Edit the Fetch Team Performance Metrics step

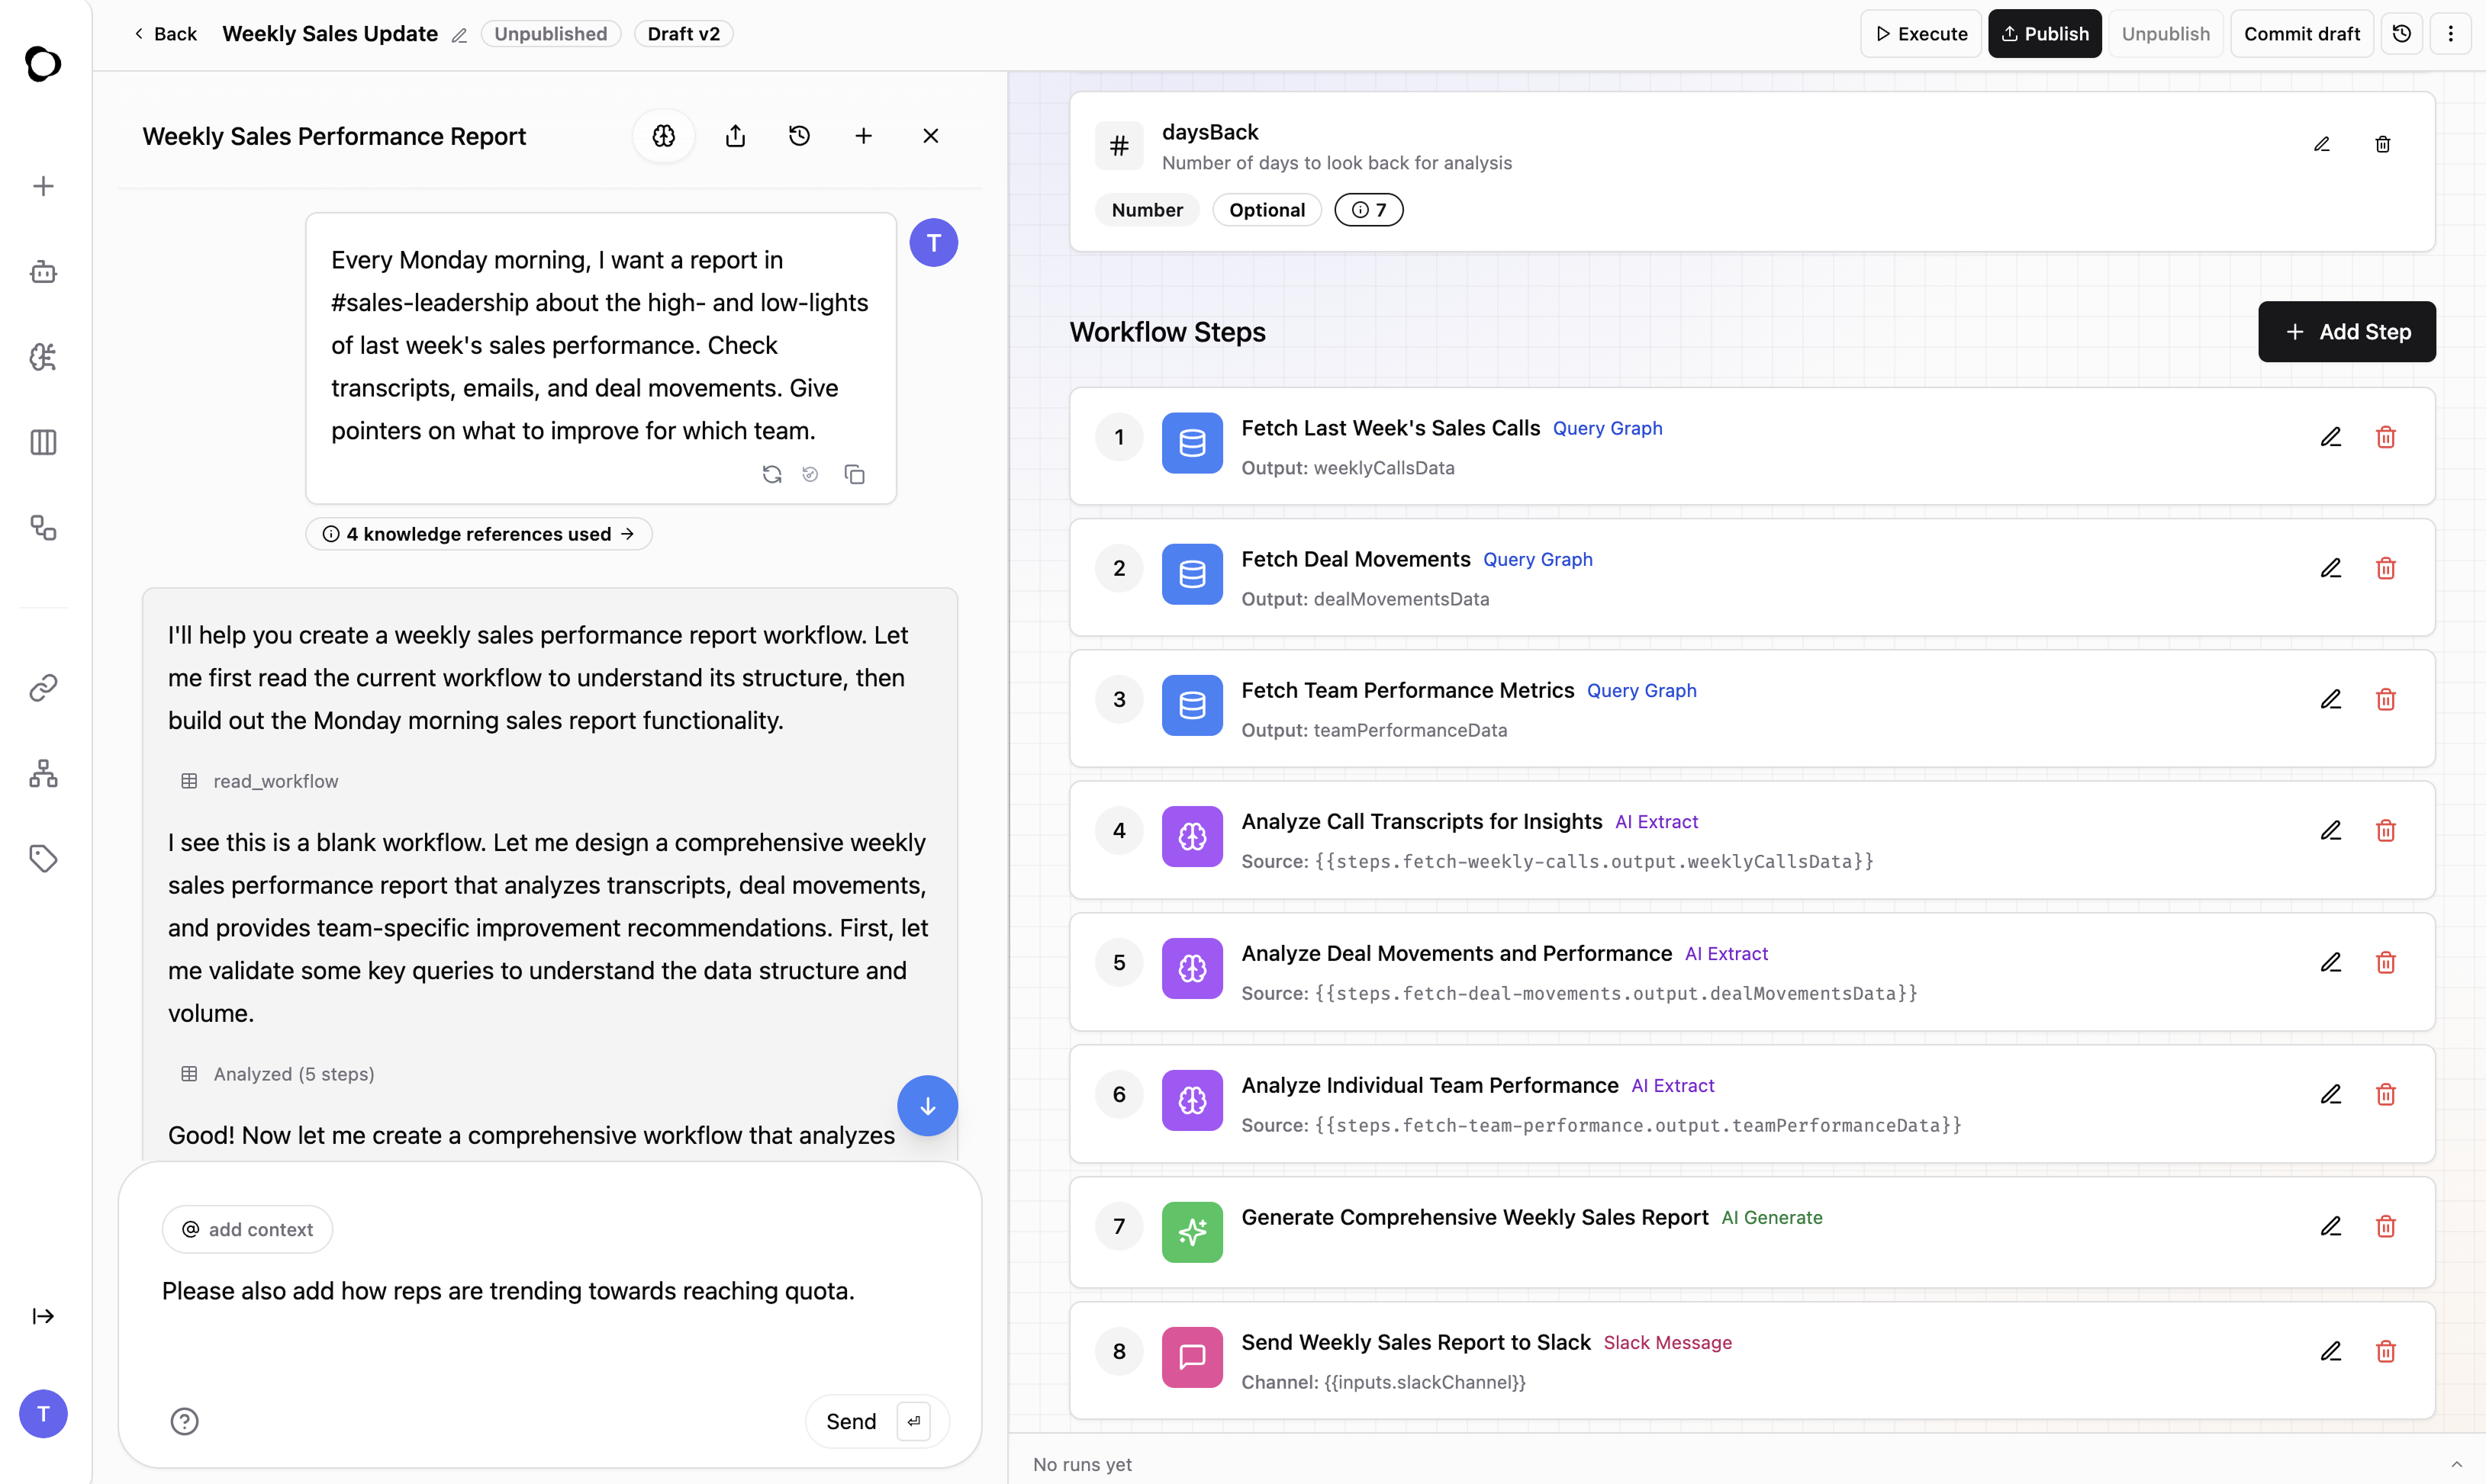click(2331, 699)
